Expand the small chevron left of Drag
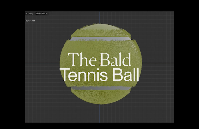This screenshot has width=199, height=129. point(27,14)
